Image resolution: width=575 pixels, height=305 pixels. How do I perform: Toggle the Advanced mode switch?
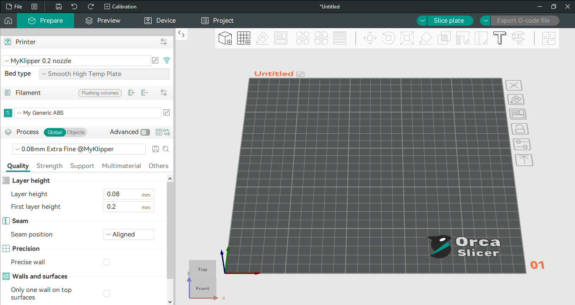(x=145, y=132)
